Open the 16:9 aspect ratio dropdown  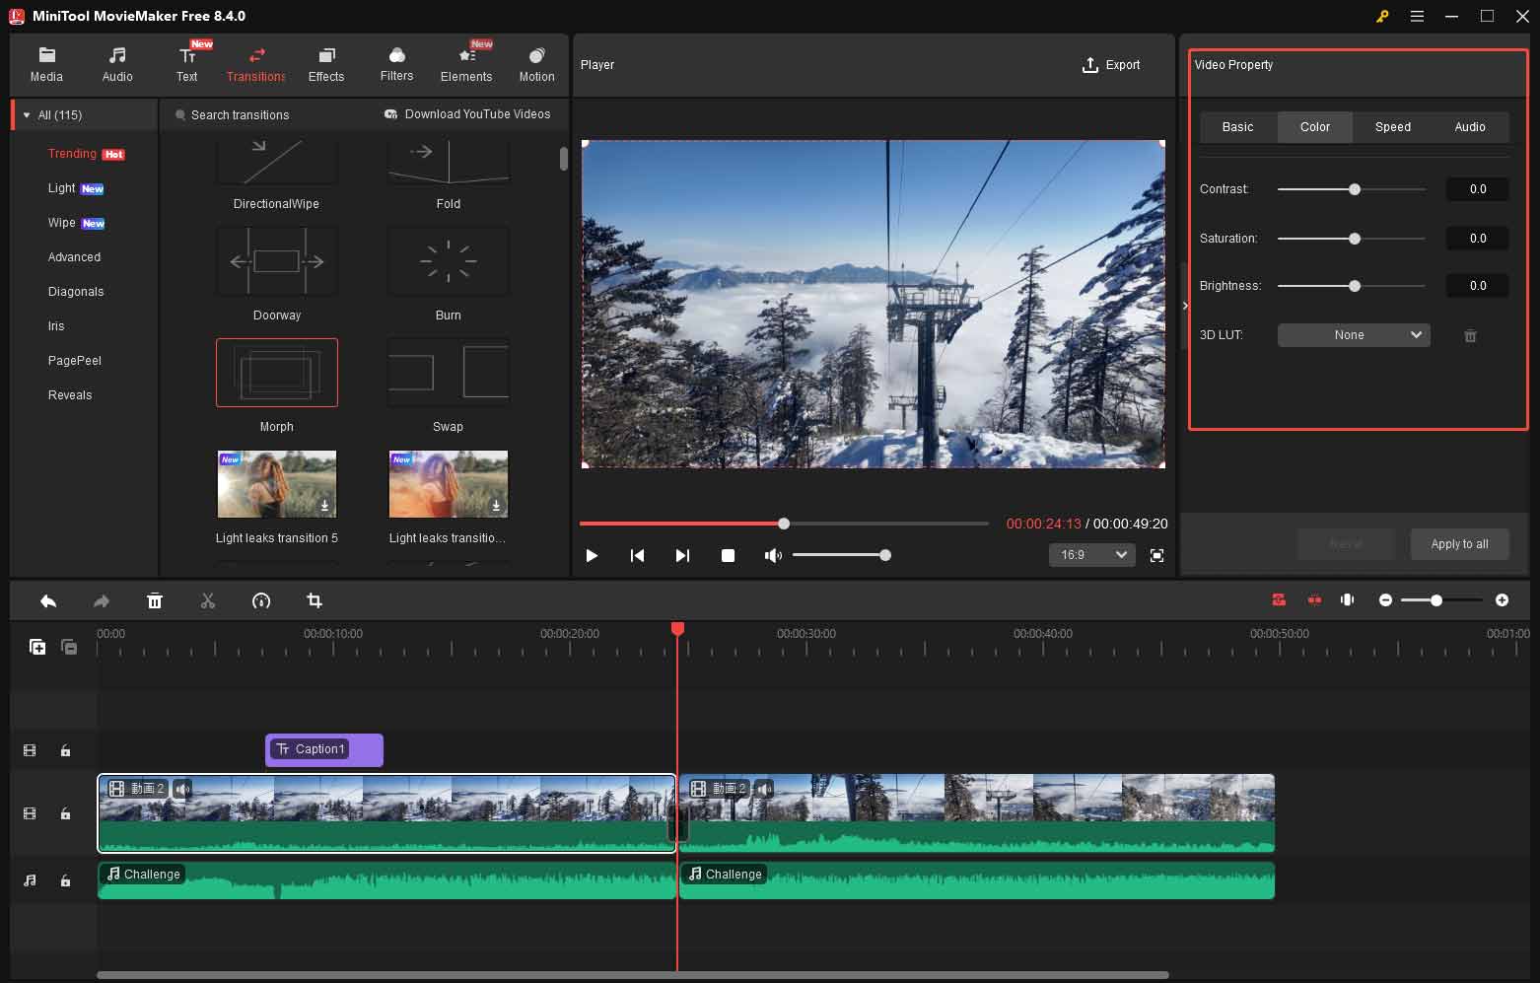1091,554
